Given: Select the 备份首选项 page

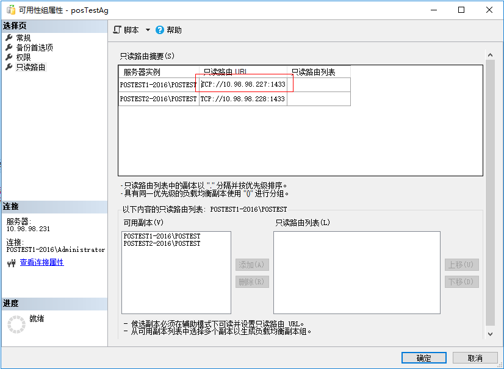Looking at the screenshot, I should (x=35, y=48).
